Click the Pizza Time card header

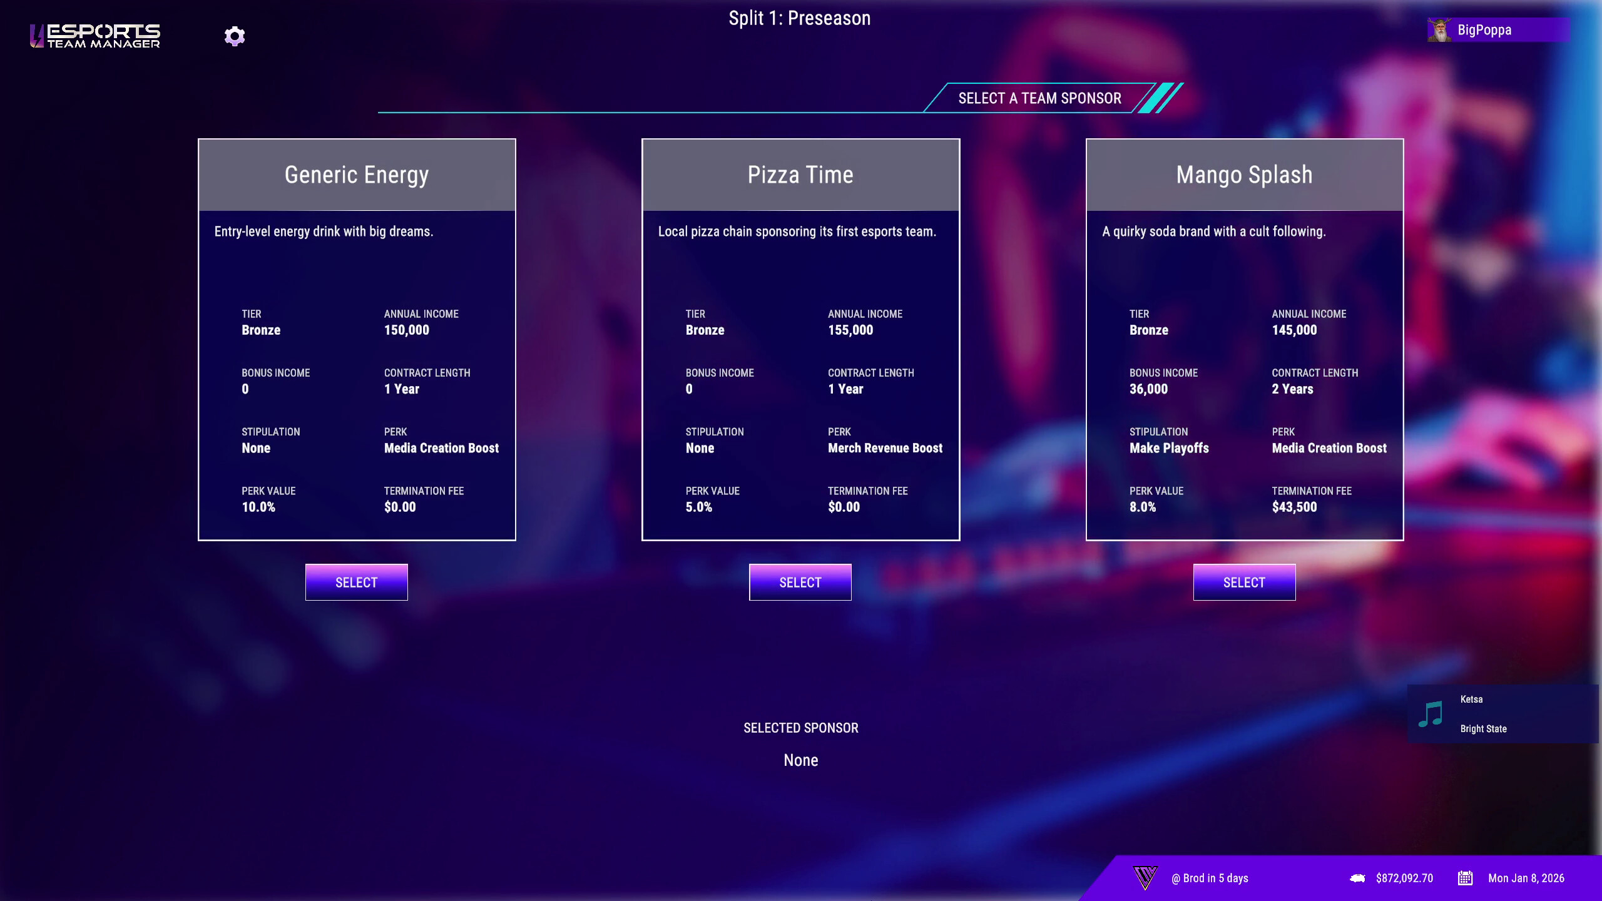tap(800, 175)
